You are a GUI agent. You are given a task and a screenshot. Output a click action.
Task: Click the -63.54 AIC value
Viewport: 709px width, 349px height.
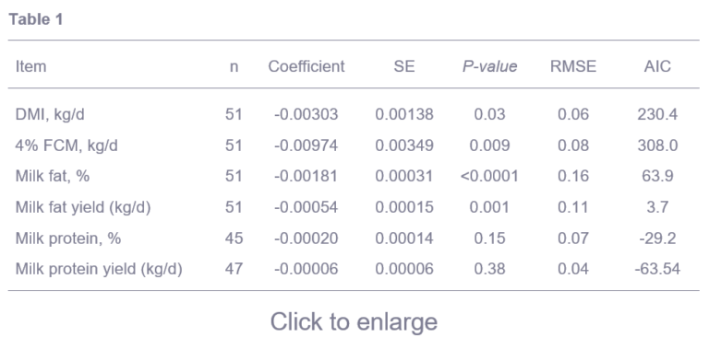point(657,269)
